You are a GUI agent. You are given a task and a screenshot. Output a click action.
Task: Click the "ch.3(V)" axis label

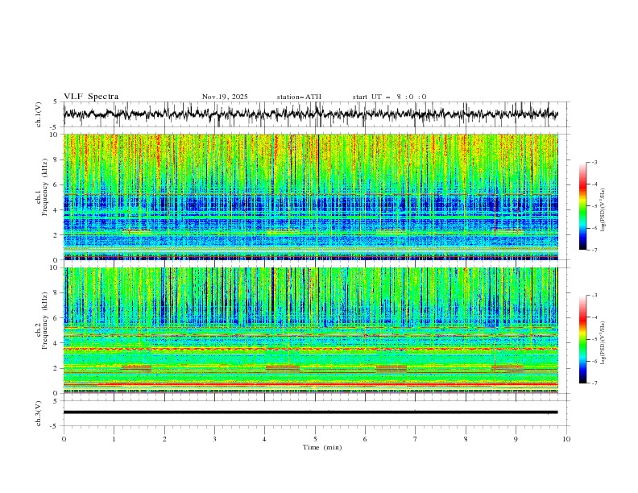pyautogui.click(x=39, y=413)
